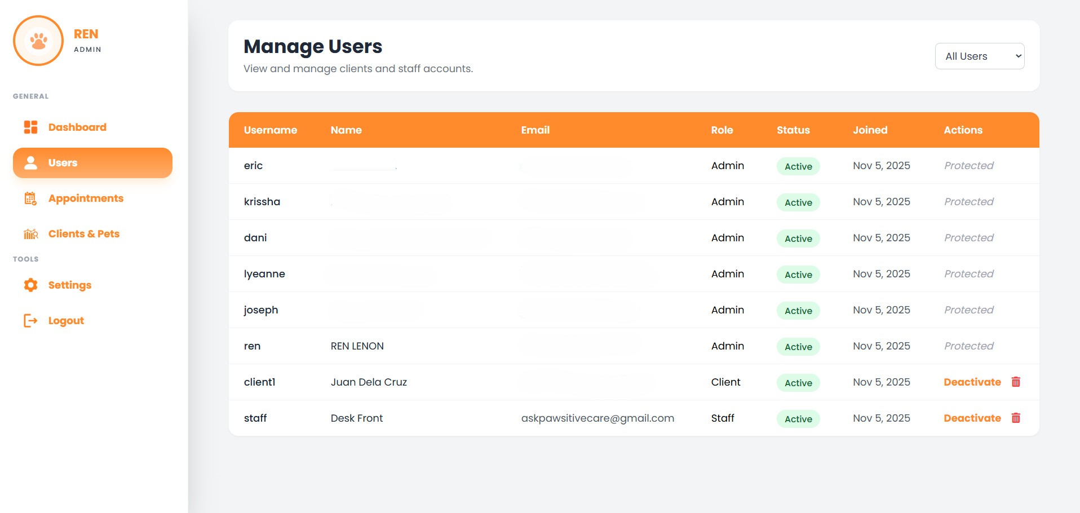Deactivate the client1 account
This screenshot has width=1080, height=513.
click(x=972, y=382)
